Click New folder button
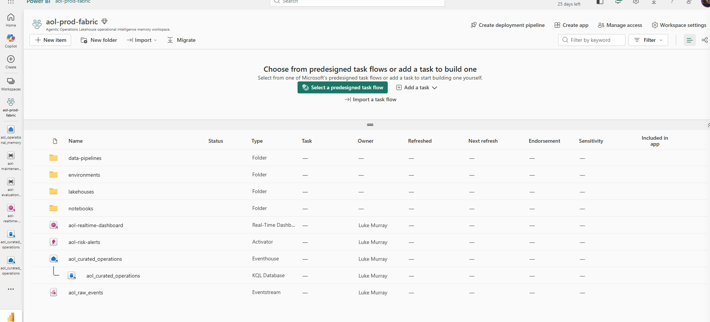 click(x=99, y=40)
